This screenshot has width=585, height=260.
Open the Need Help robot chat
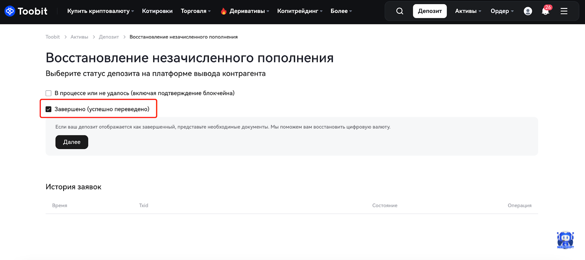click(x=565, y=240)
